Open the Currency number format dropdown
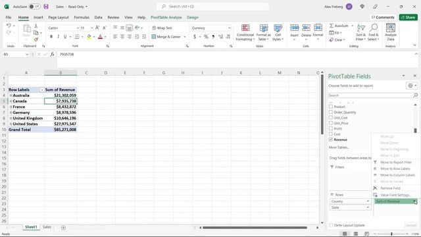This screenshot has height=237, width=421. pyautogui.click(x=229, y=28)
